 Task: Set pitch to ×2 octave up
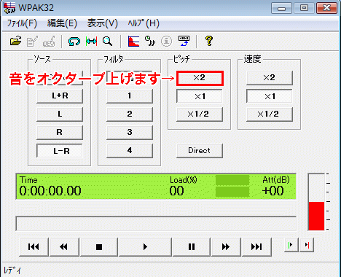coord(200,78)
